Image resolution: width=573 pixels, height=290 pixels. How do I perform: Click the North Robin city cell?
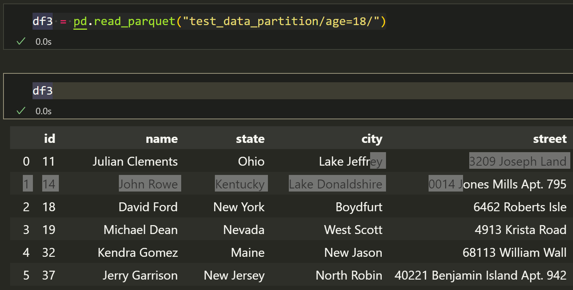[349, 275]
